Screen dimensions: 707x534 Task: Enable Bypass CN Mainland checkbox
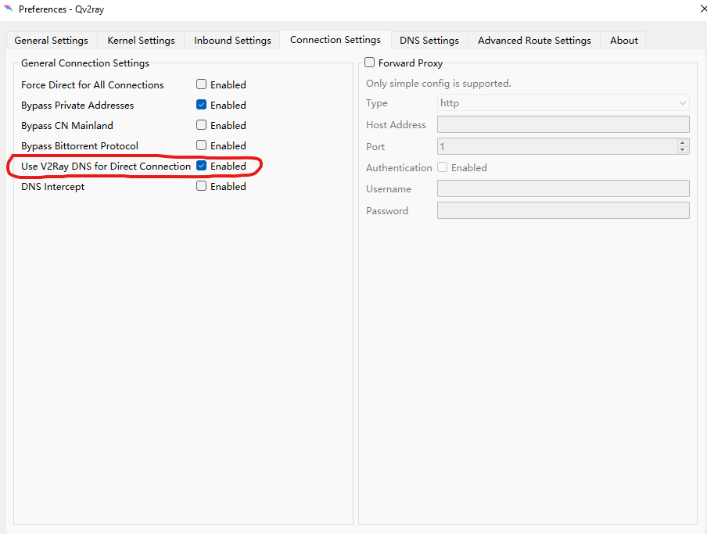pos(202,125)
